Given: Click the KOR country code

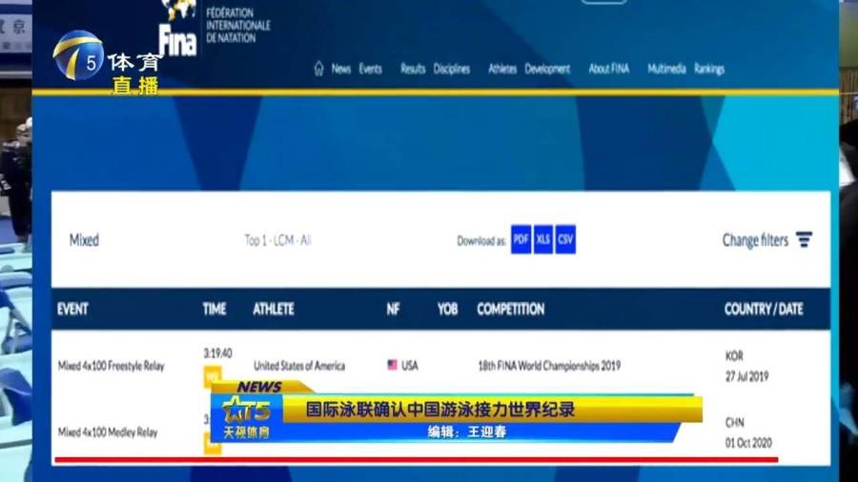Looking at the screenshot, I should click(x=734, y=356).
